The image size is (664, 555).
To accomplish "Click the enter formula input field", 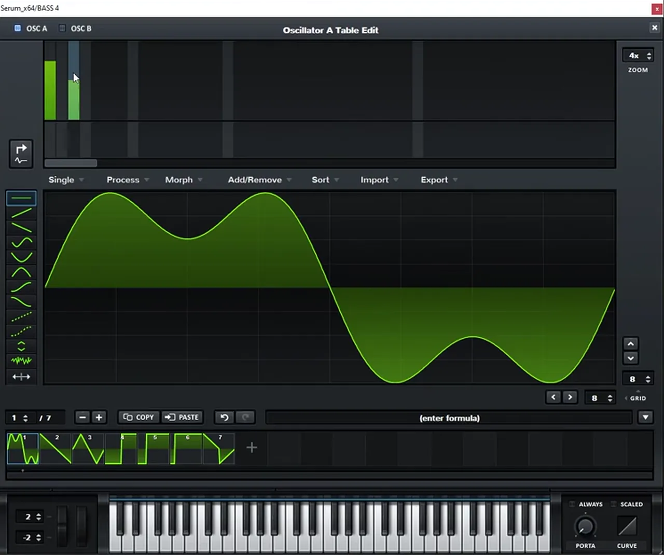I will [x=449, y=418].
